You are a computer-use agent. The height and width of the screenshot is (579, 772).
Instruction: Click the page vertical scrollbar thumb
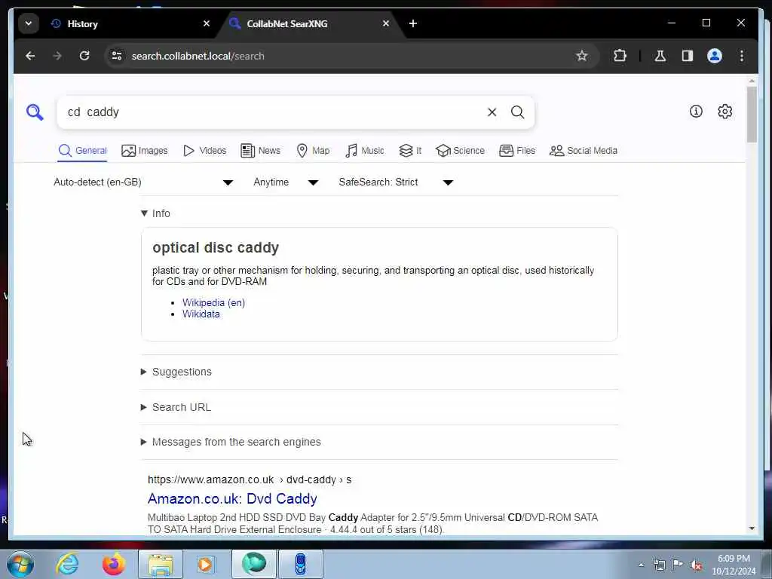pos(752,115)
